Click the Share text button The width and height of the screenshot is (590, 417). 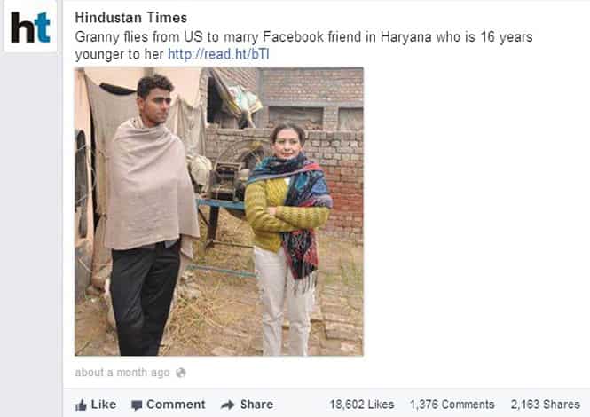pyautogui.click(x=256, y=405)
